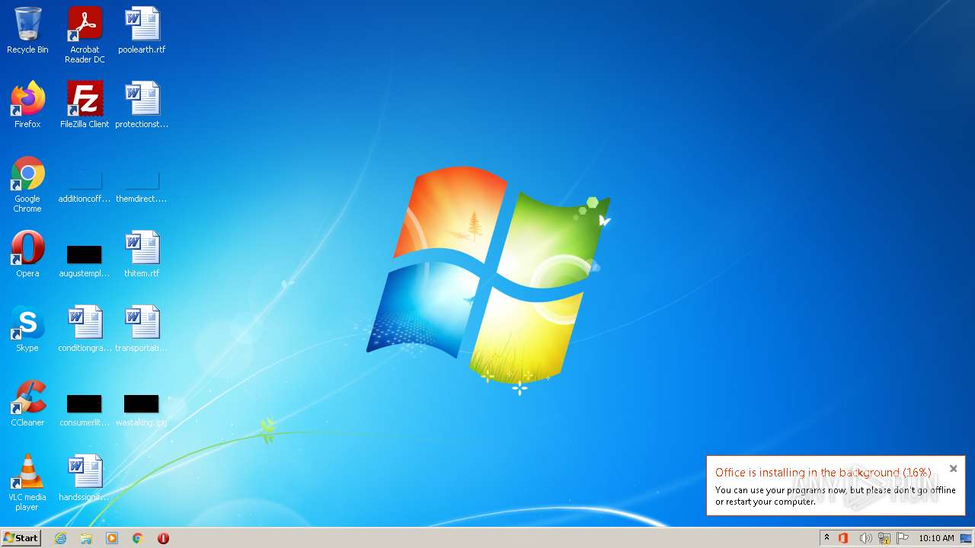
Task: Open the Action Center flag icon
Action: [x=903, y=538]
